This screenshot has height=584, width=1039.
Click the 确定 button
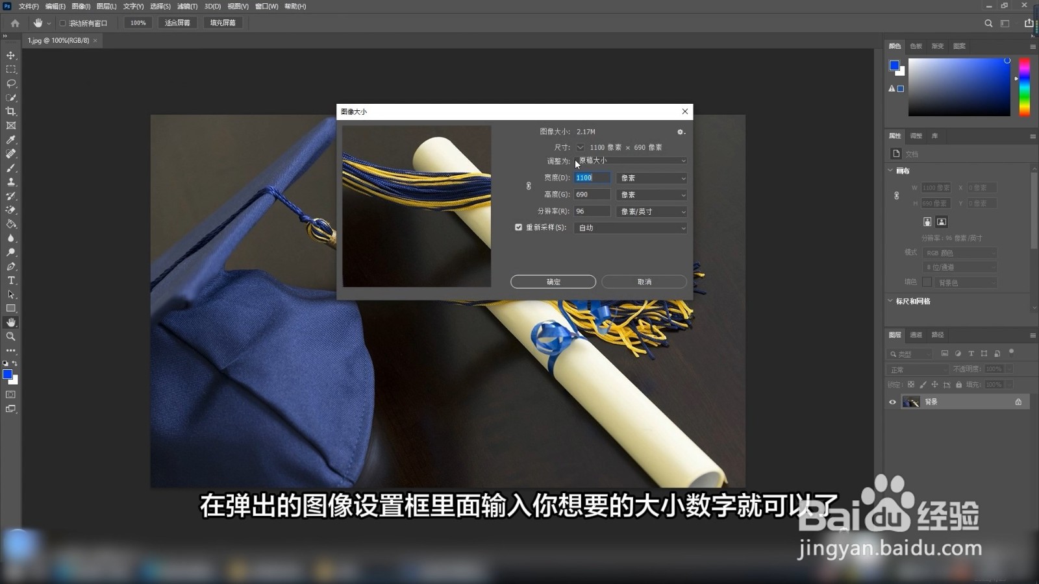pyautogui.click(x=553, y=282)
